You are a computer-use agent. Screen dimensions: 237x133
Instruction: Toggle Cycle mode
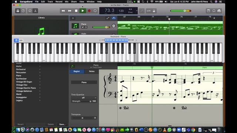pyautogui.click(x=95, y=11)
